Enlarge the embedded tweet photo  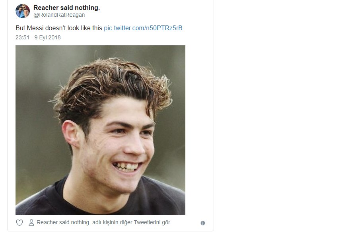(100, 130)
